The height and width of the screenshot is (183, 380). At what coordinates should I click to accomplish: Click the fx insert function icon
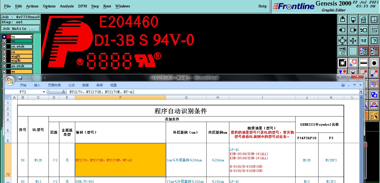click(x=64, y=92)
